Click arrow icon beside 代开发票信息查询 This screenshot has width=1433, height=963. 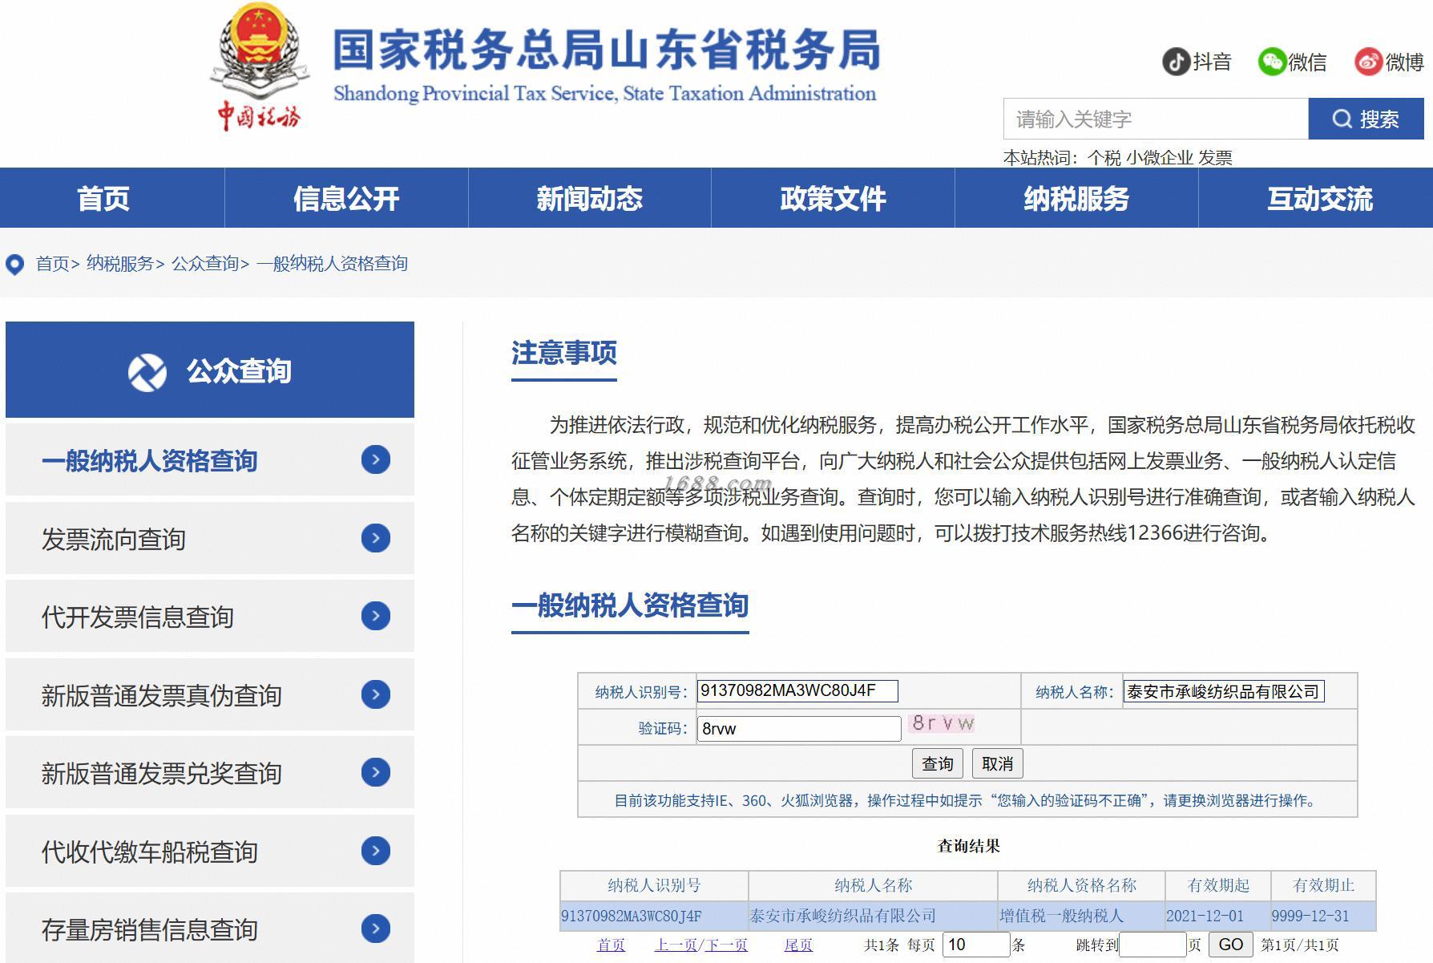[375, 616]
